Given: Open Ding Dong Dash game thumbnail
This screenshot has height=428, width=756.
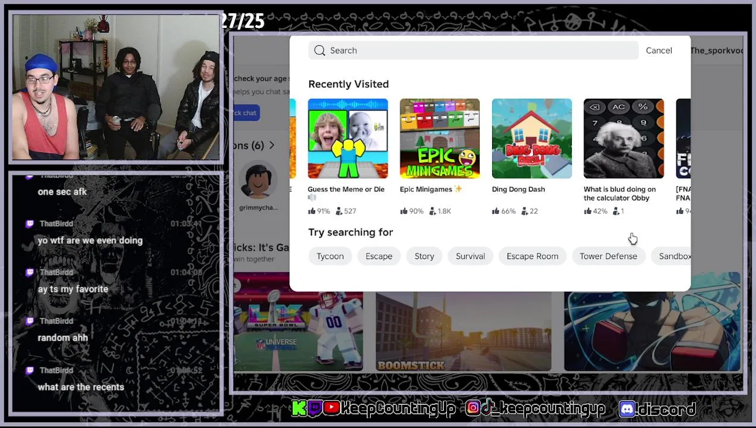Looking at the screenshot, I should click(532, 139).
